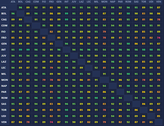The width and height of the screenshot is (164, 126).
Task: Click the 98 cell in UDI row, INT column
Action: 66,116
